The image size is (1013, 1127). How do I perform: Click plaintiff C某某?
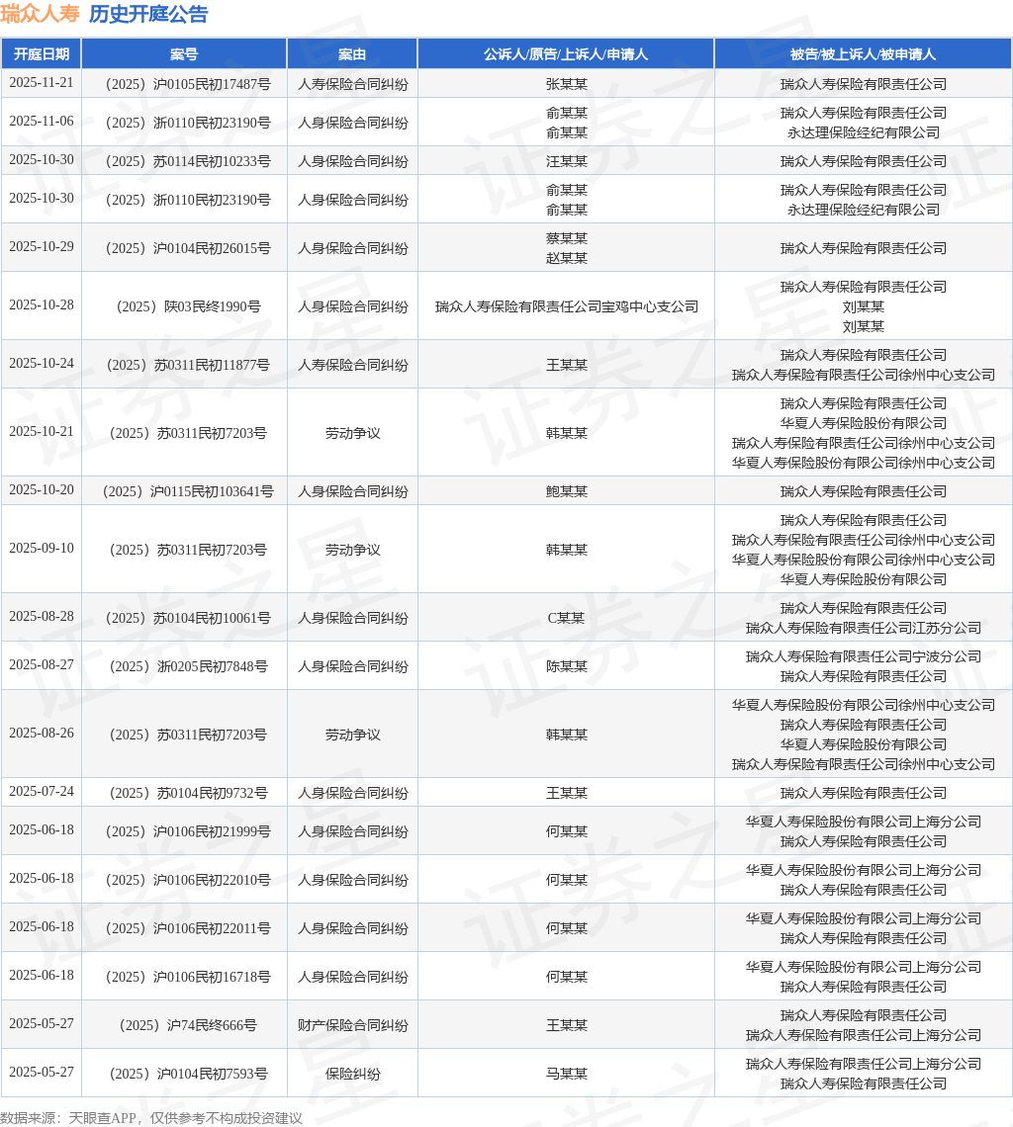(x=566, y=618)
